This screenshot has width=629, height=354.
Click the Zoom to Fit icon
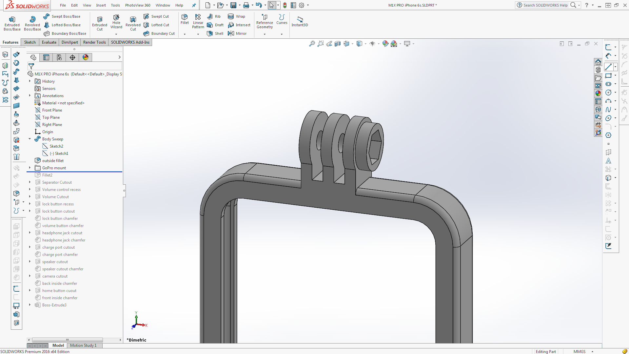312,44
